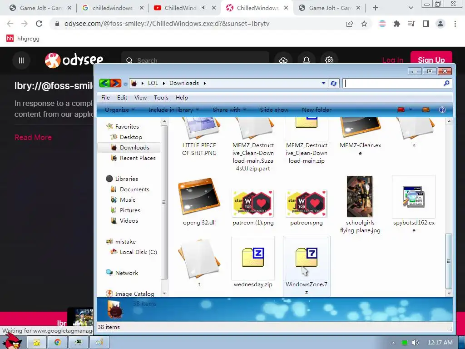The image size is (465, 349).
Task: Open the Share with dropdown
Action: 229,110
